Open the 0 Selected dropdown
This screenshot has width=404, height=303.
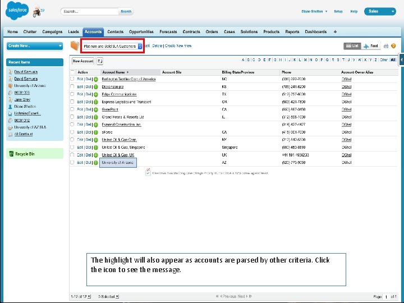(108, 297)
